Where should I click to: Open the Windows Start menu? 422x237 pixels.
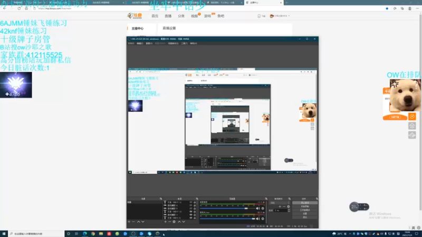[x=4, y=234]
